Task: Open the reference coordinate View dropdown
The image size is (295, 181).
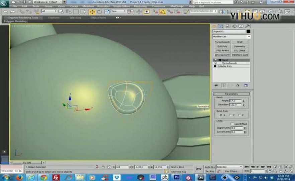Action: coord(118,11)
